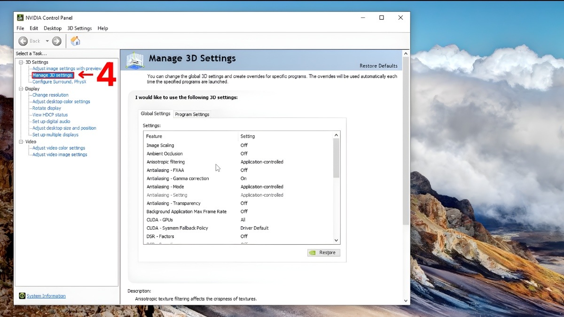The image size is (564, 317).
Task: Open Rotate display page
Action: (x=47, y=108)
